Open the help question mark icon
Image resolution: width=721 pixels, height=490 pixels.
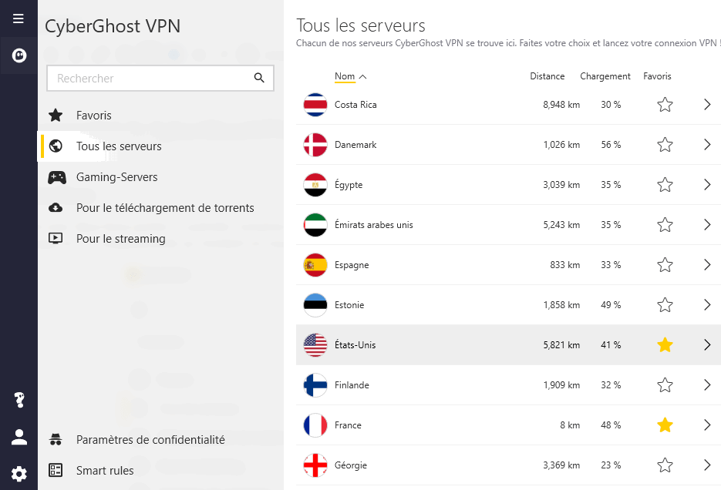19,400
